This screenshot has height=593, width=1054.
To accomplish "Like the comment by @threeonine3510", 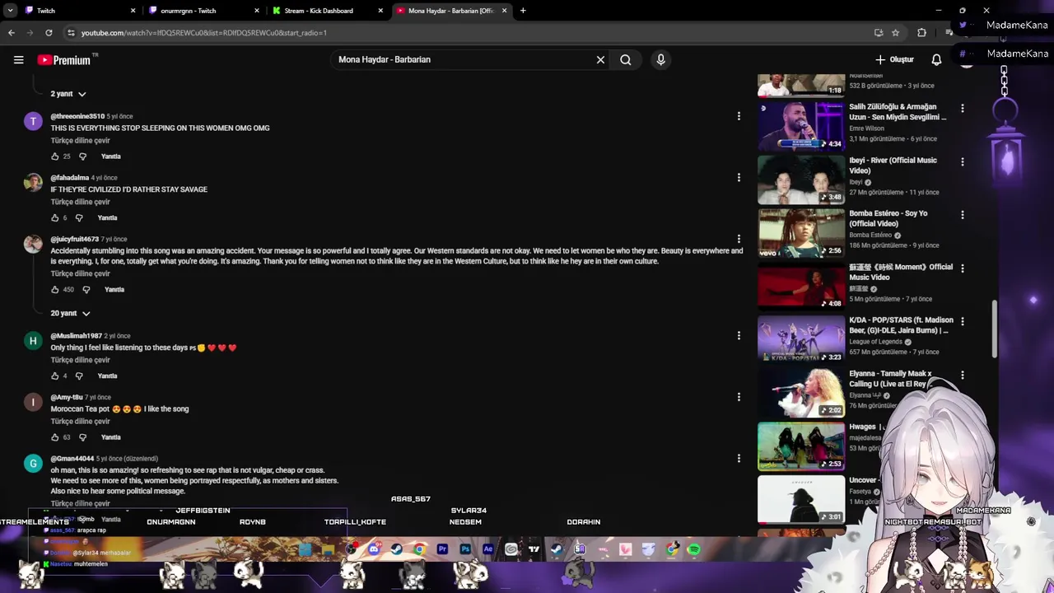I will [55, 156].
